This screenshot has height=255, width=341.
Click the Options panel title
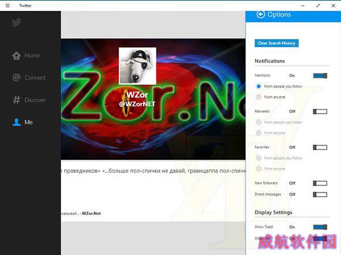tap(279, 15)
